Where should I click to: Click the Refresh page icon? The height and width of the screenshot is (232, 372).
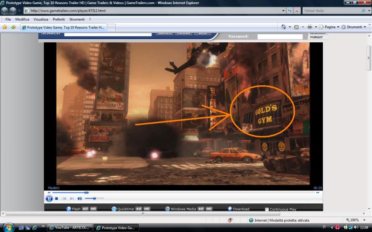pyautogui.click(x=290, y=11)
